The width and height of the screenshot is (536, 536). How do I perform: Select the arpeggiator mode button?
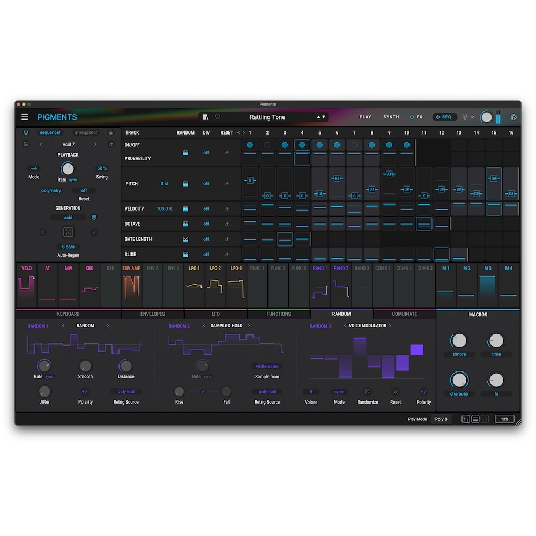click(x=86, y=132)
